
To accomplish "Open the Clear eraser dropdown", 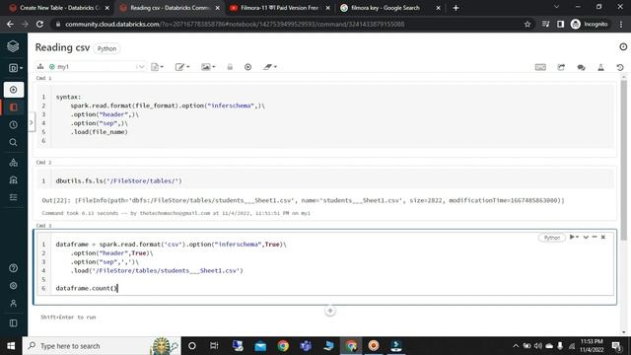I will [270, 67].
